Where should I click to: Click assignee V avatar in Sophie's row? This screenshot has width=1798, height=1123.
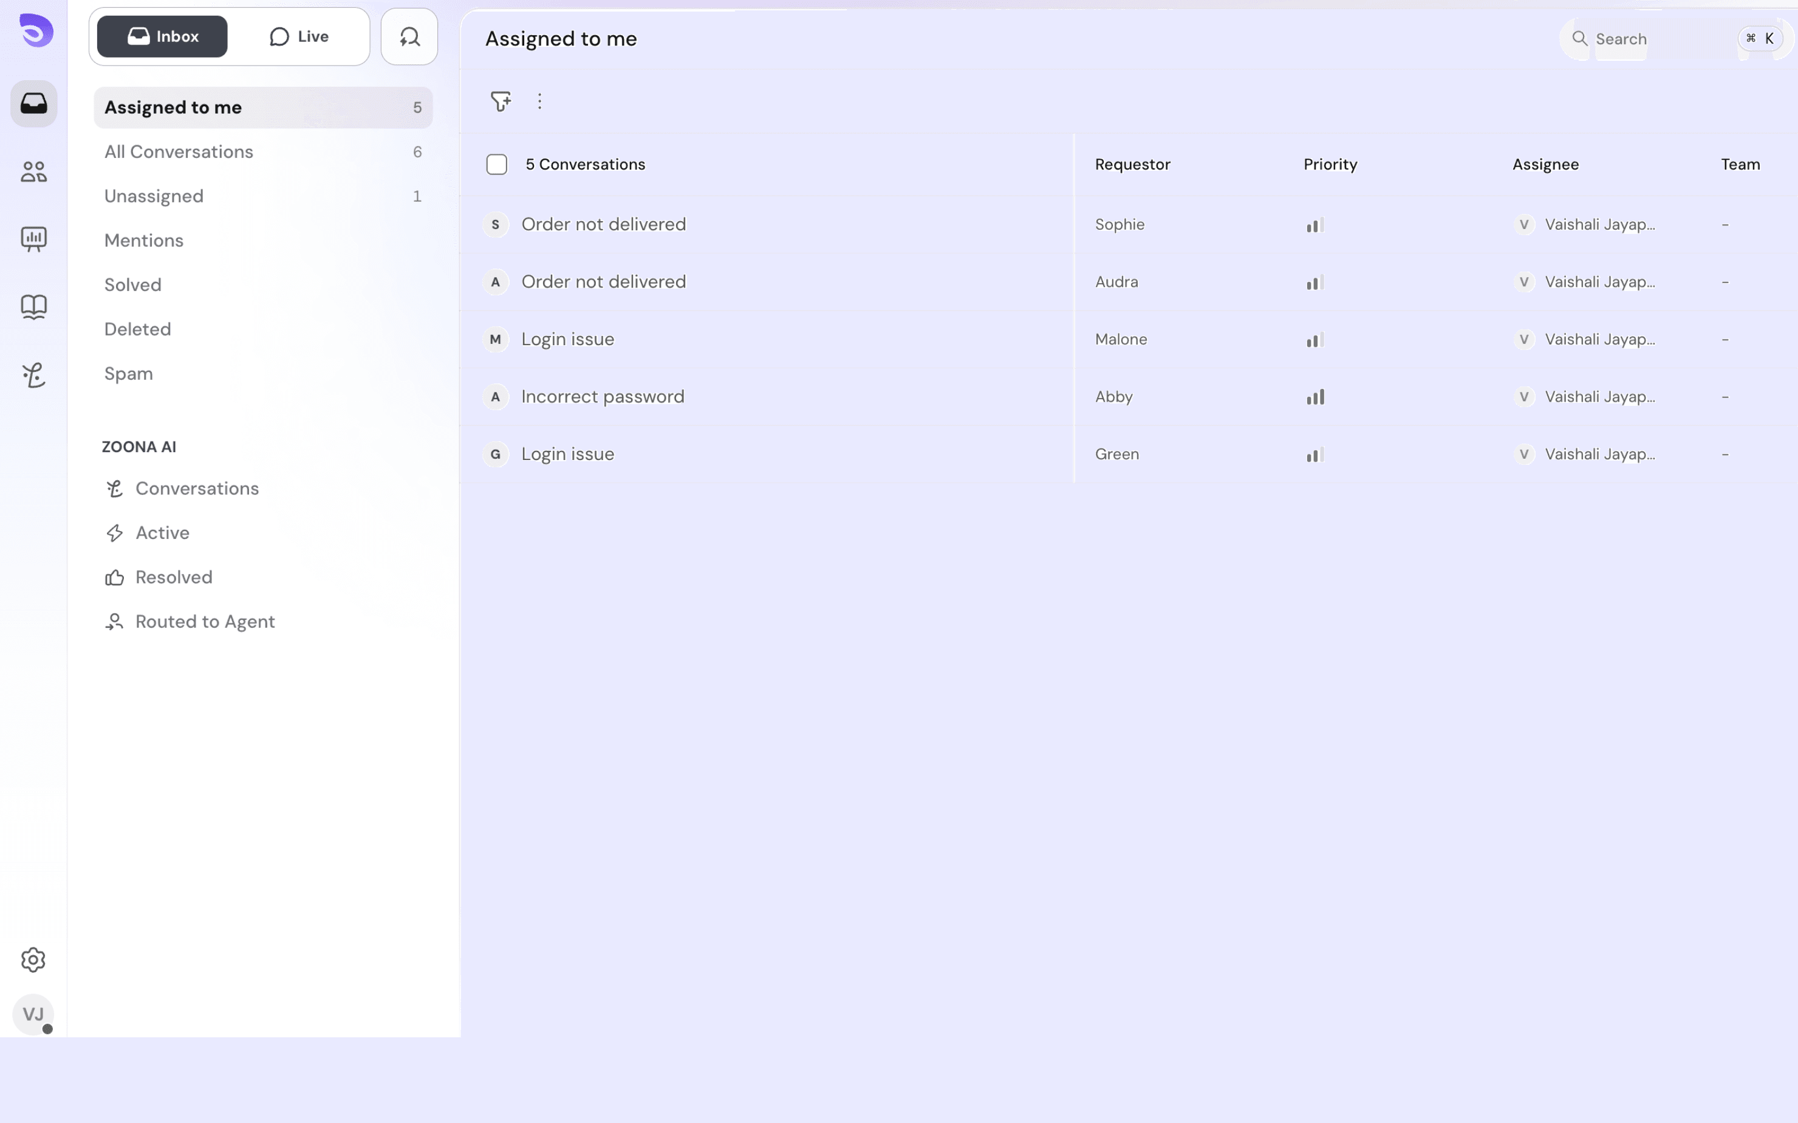pos(1524,224)
